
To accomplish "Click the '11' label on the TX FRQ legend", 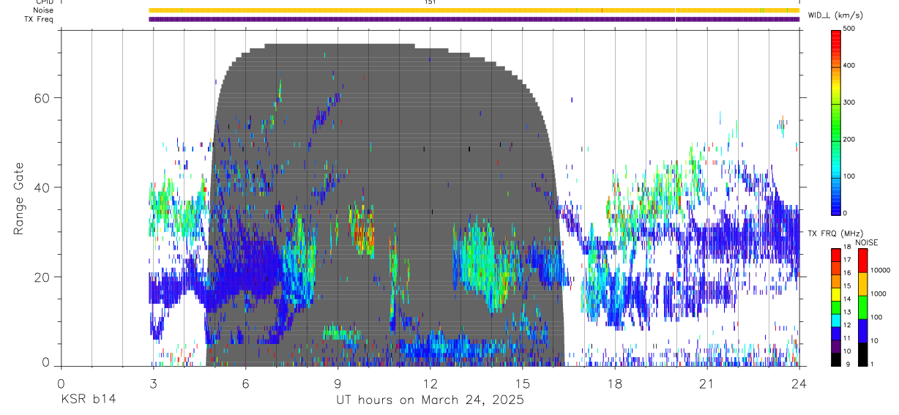I will pos(848,338).
